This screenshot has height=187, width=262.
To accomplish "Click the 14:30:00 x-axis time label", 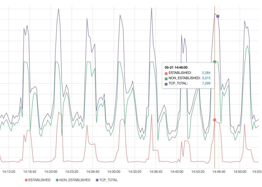I will click(x=113, y=172).
